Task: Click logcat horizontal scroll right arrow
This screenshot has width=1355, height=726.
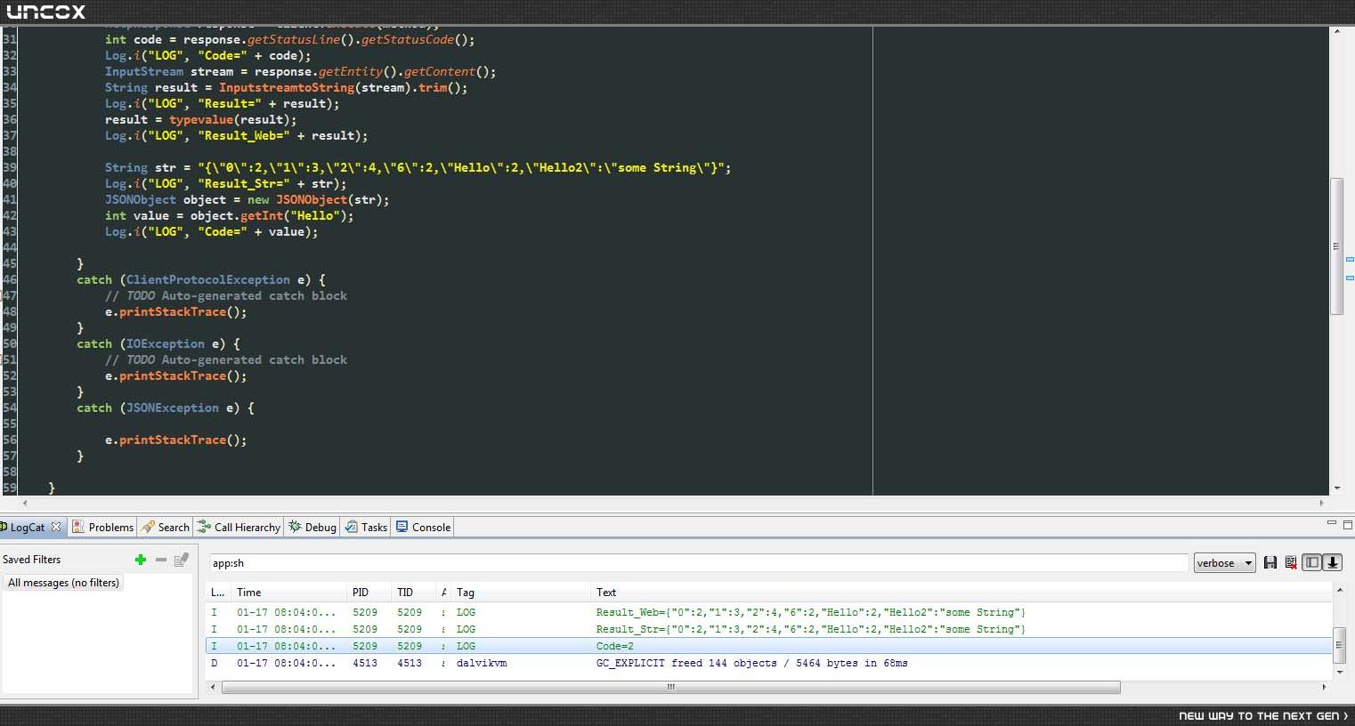Action: point(1324,687)
